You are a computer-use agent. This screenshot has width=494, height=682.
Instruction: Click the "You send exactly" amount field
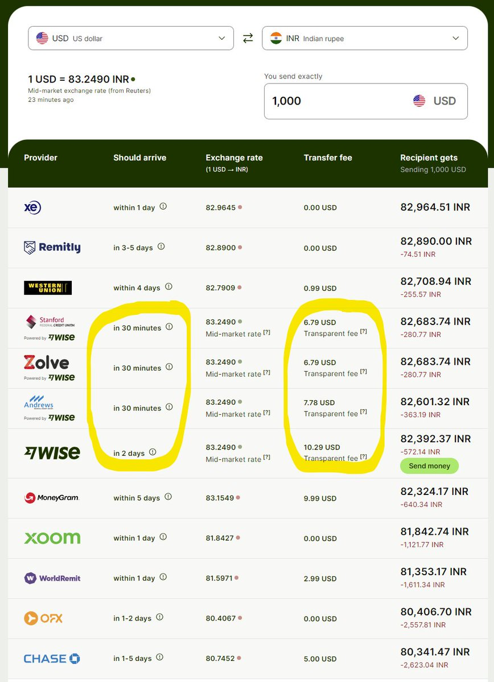tap(365, 101)
